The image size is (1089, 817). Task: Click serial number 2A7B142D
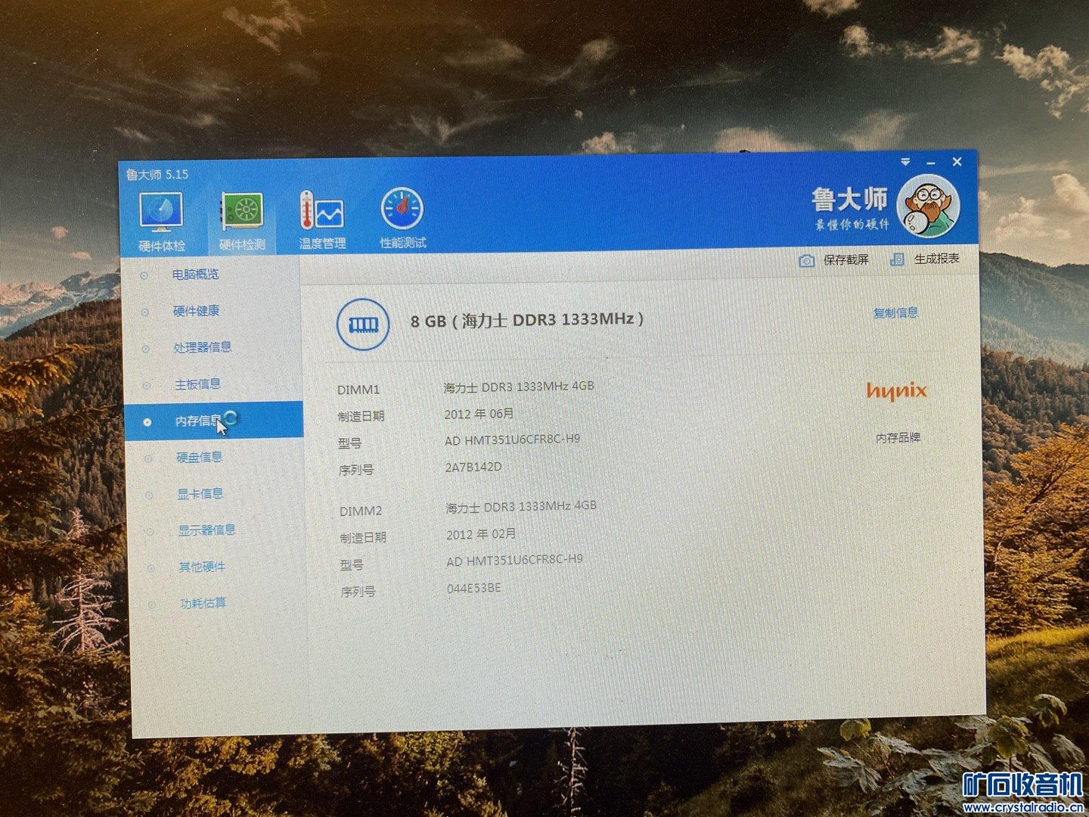473,467
